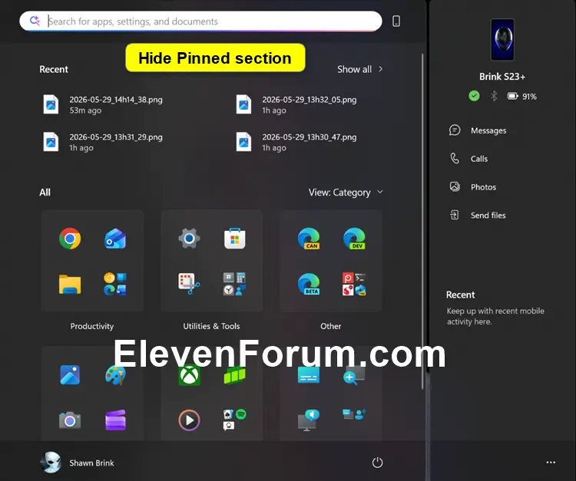
Task: Open the more options ellipsis button
Action: pyautogui.click(x=551, y=463)
